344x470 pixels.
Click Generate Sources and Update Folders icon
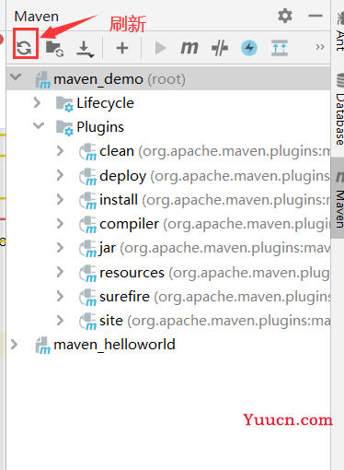tap(54, 49)
